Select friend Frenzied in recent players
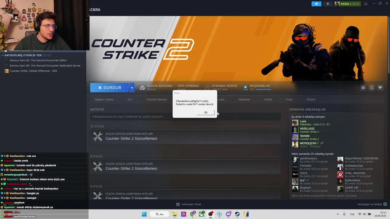The image size is (390, 219). coord(306,166)
